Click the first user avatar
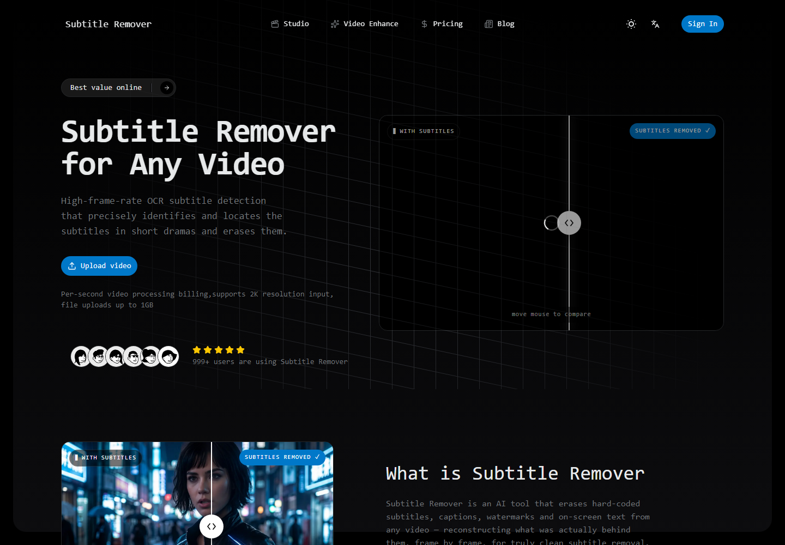Screen dimensions: 785x545 (x=81, y=356)
